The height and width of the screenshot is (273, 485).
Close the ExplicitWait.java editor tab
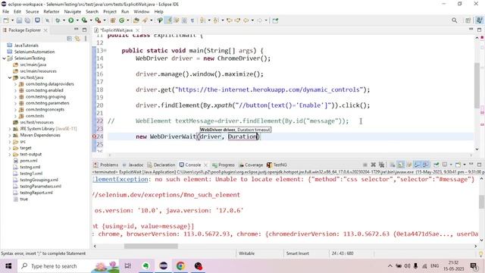(138, 30)
